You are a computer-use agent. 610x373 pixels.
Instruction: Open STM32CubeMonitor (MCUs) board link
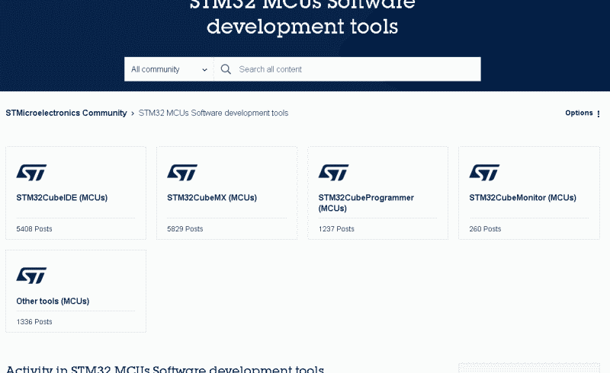[x=522, y=198]
